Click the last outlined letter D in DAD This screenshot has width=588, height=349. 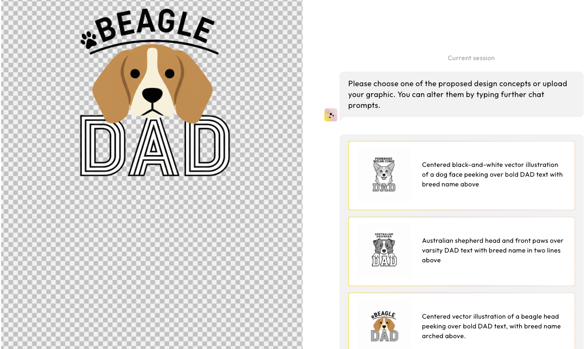[207, 146]
